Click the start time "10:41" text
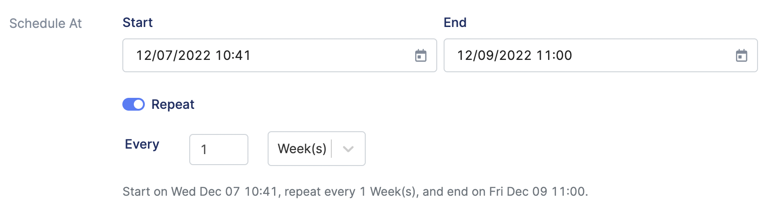The height and width of the screenshot is (214, 780). 233,55
